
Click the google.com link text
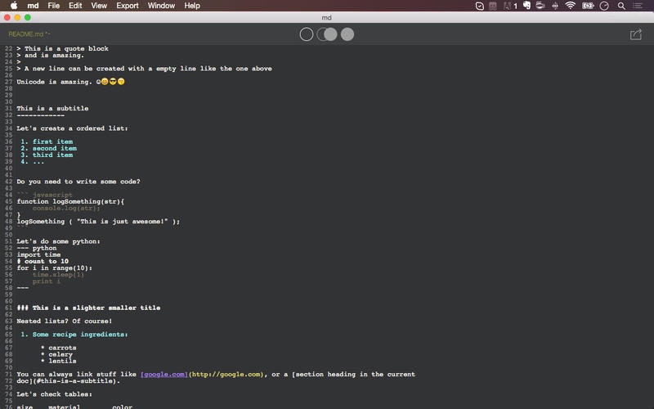(164, 375)
